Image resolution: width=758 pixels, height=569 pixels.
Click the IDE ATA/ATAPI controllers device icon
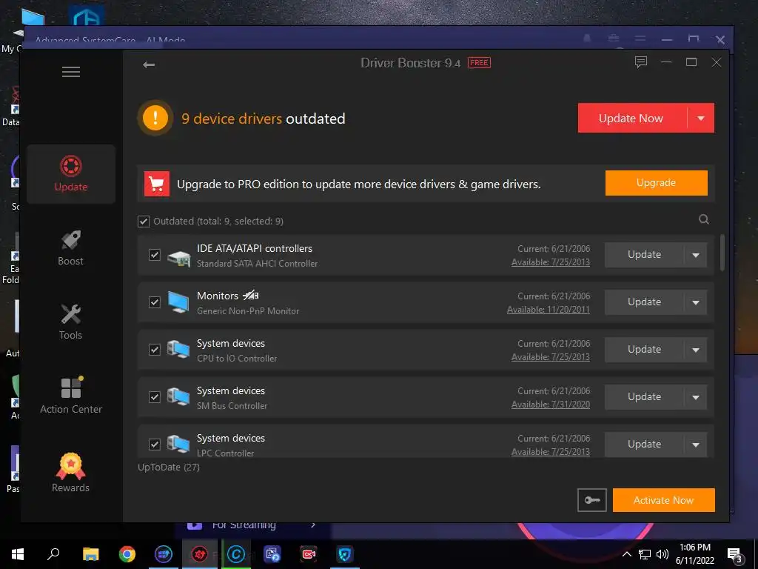pyautogui.click(x=178, y=257)
